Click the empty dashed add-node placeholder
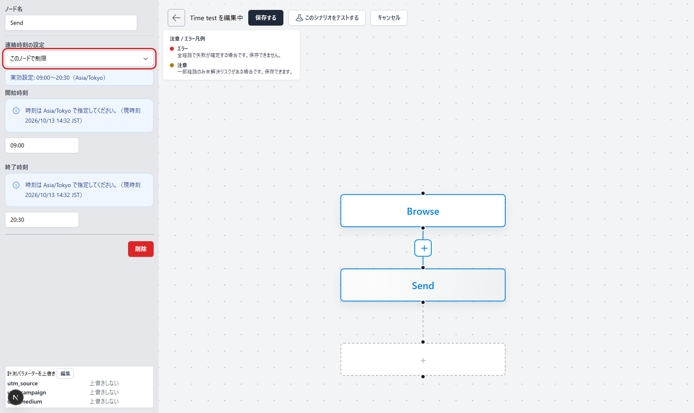The height and width of the screenshot is (413, 694). click(423, 359)
